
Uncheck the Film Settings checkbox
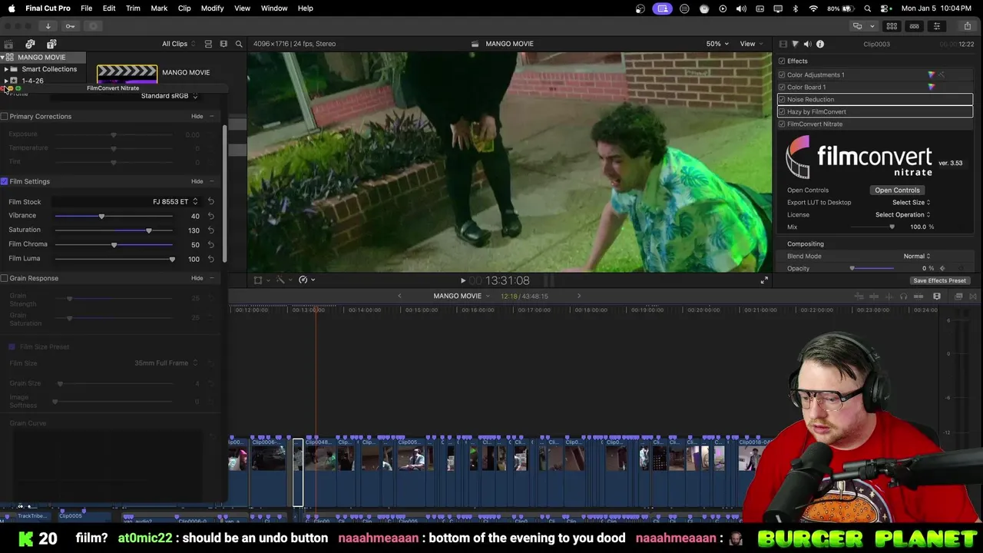pyautogui.click(x=5, y=181)
